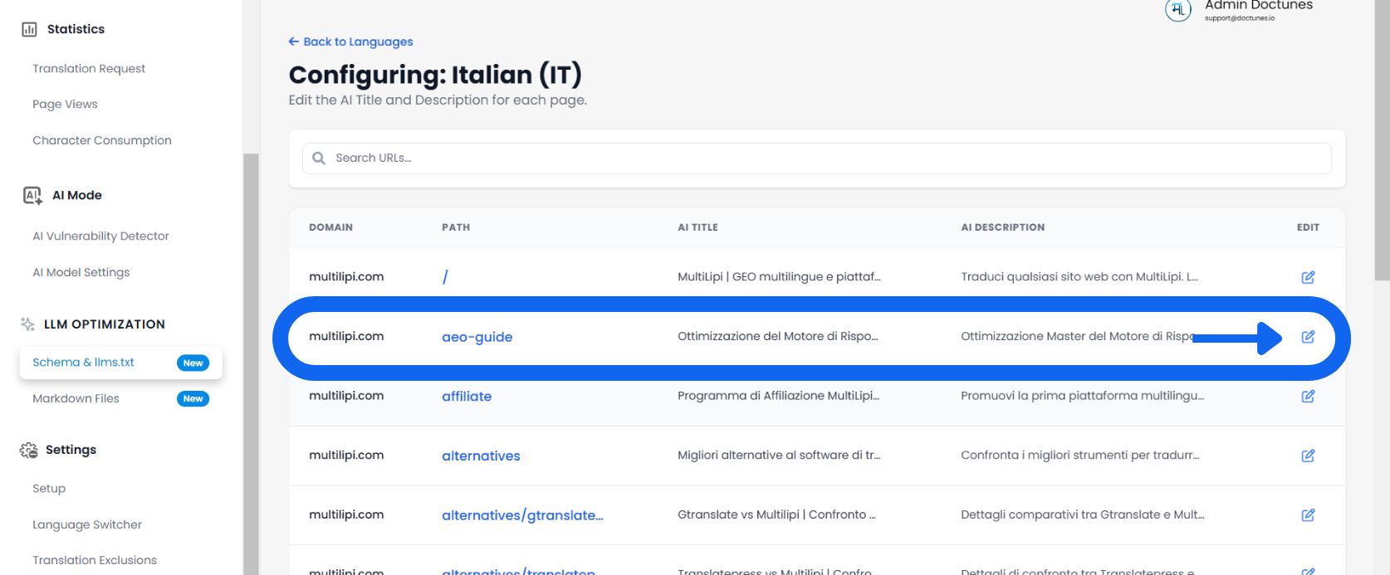Click the AI Mode section heading
Image resolution: width=1390 pixels, height=575 pixels.
click(77, 196)
